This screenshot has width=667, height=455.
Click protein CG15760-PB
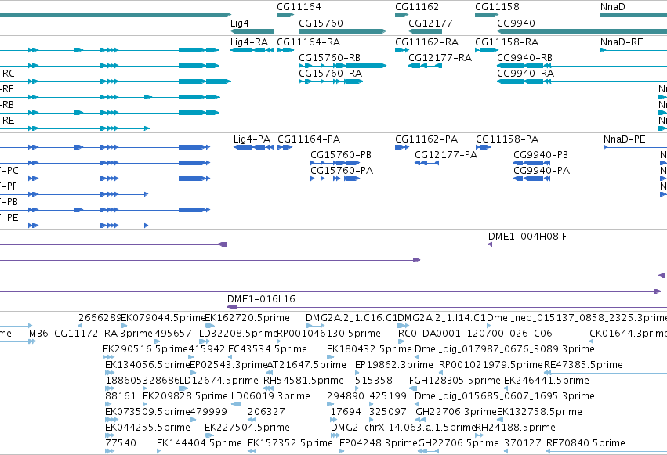[x=335, y=163]
